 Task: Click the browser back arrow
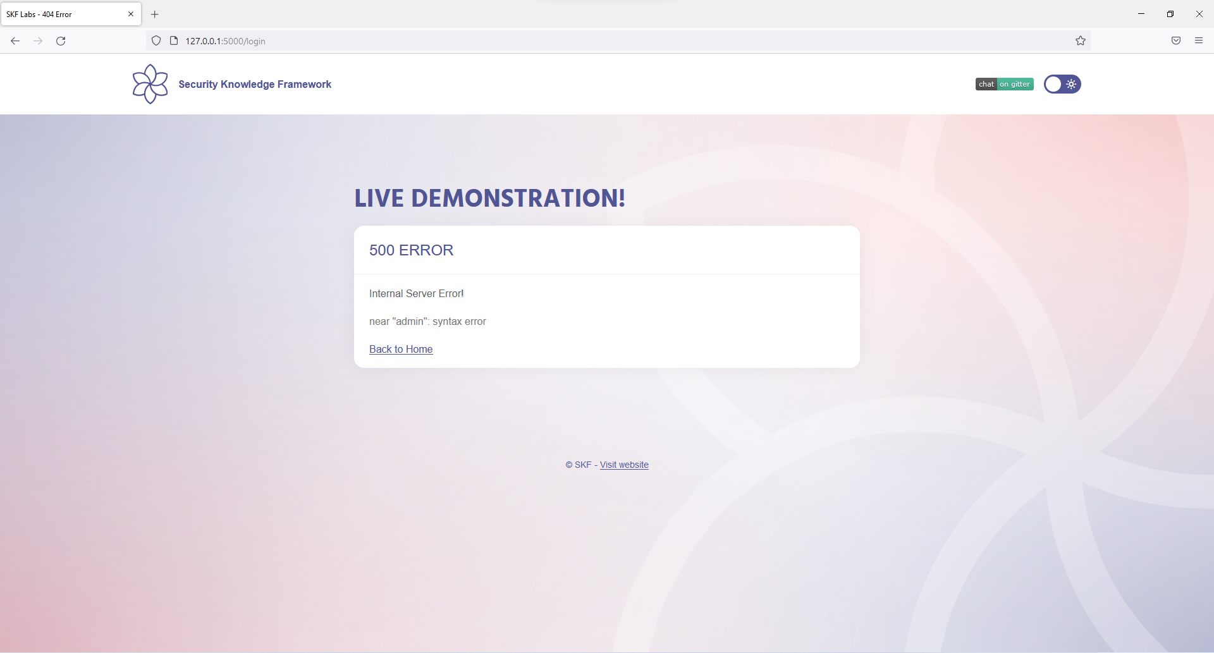click(15, 41)
